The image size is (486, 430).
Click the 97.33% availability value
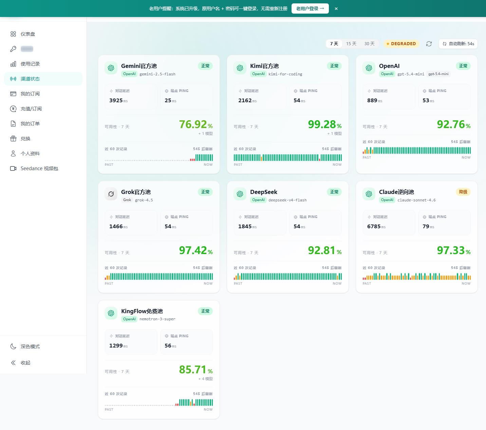click(454, 250)
